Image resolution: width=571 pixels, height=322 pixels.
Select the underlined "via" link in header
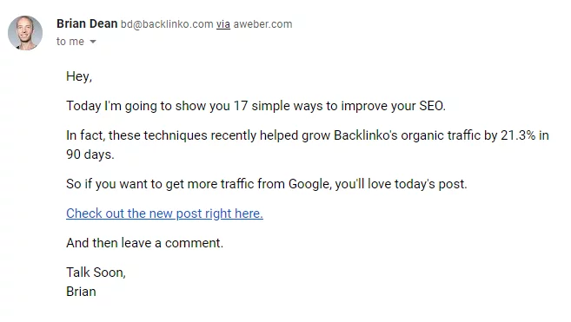[x=223, y=24]
